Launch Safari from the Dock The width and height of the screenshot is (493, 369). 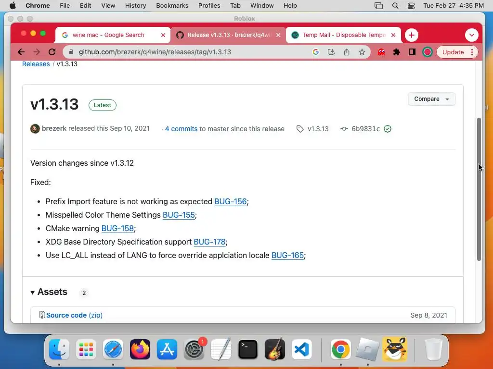(113, 349)
